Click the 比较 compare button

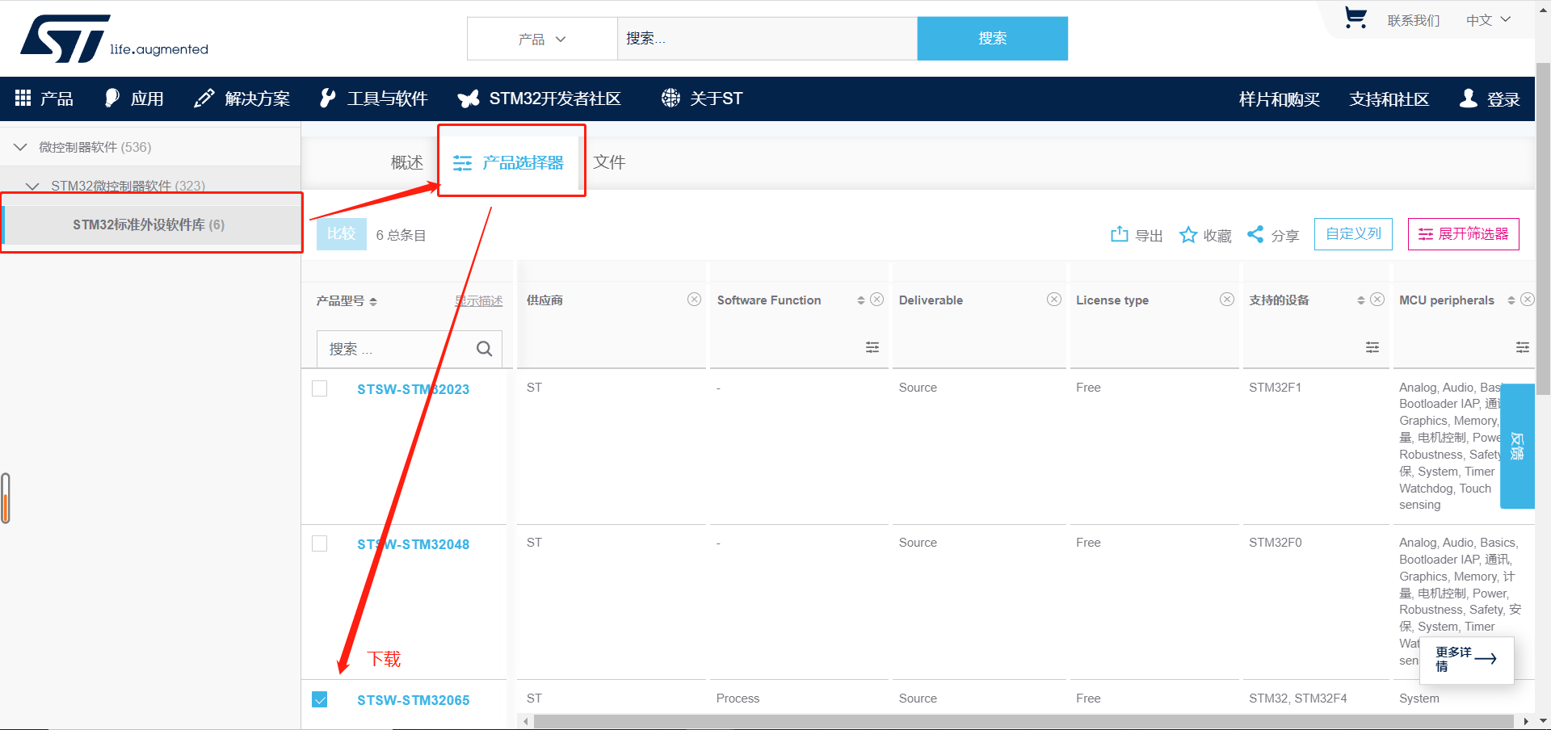coord(342,234)
